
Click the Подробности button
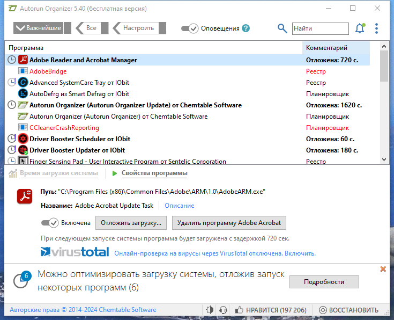(x=324, y=282)
